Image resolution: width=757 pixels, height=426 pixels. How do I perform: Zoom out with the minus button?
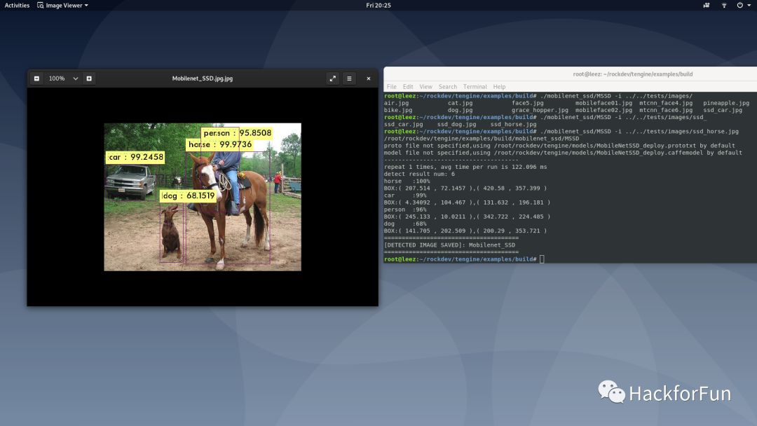tap(36, 78)
